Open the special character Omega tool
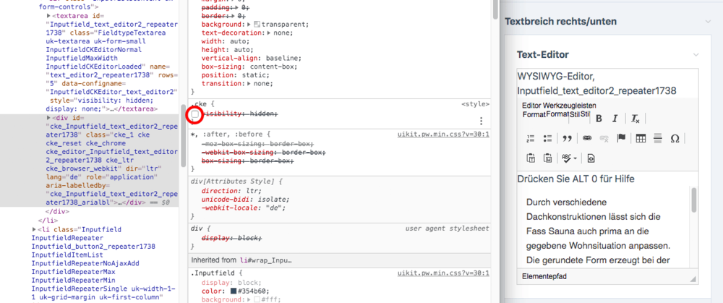723x303 pixels. 675,138
